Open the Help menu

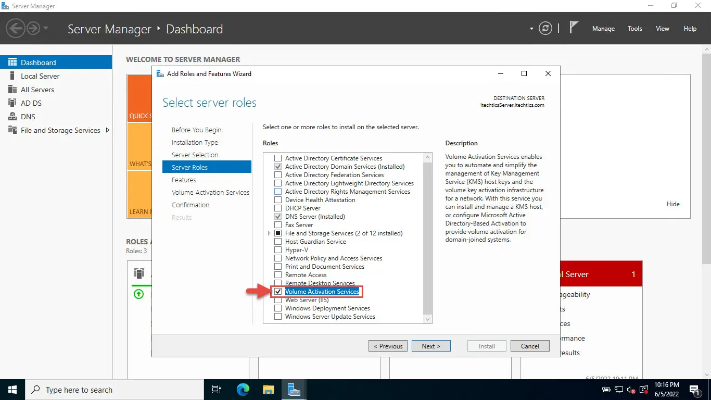point(690,29)
